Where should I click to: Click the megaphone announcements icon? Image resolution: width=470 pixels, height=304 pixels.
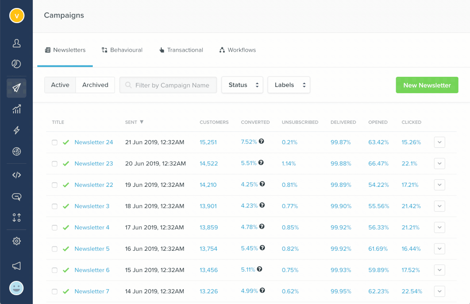pos(16,266)
